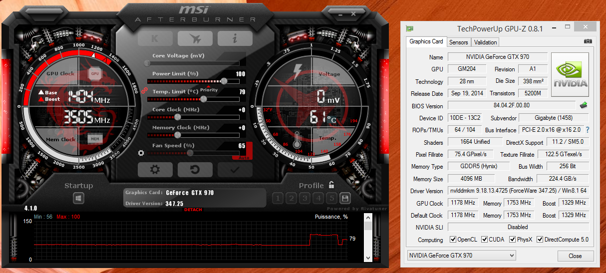Toggle the DirectCompute 5.0 checkbox
Image resolution: width=606 pixels, height=273 pixels.
[540, 240]
